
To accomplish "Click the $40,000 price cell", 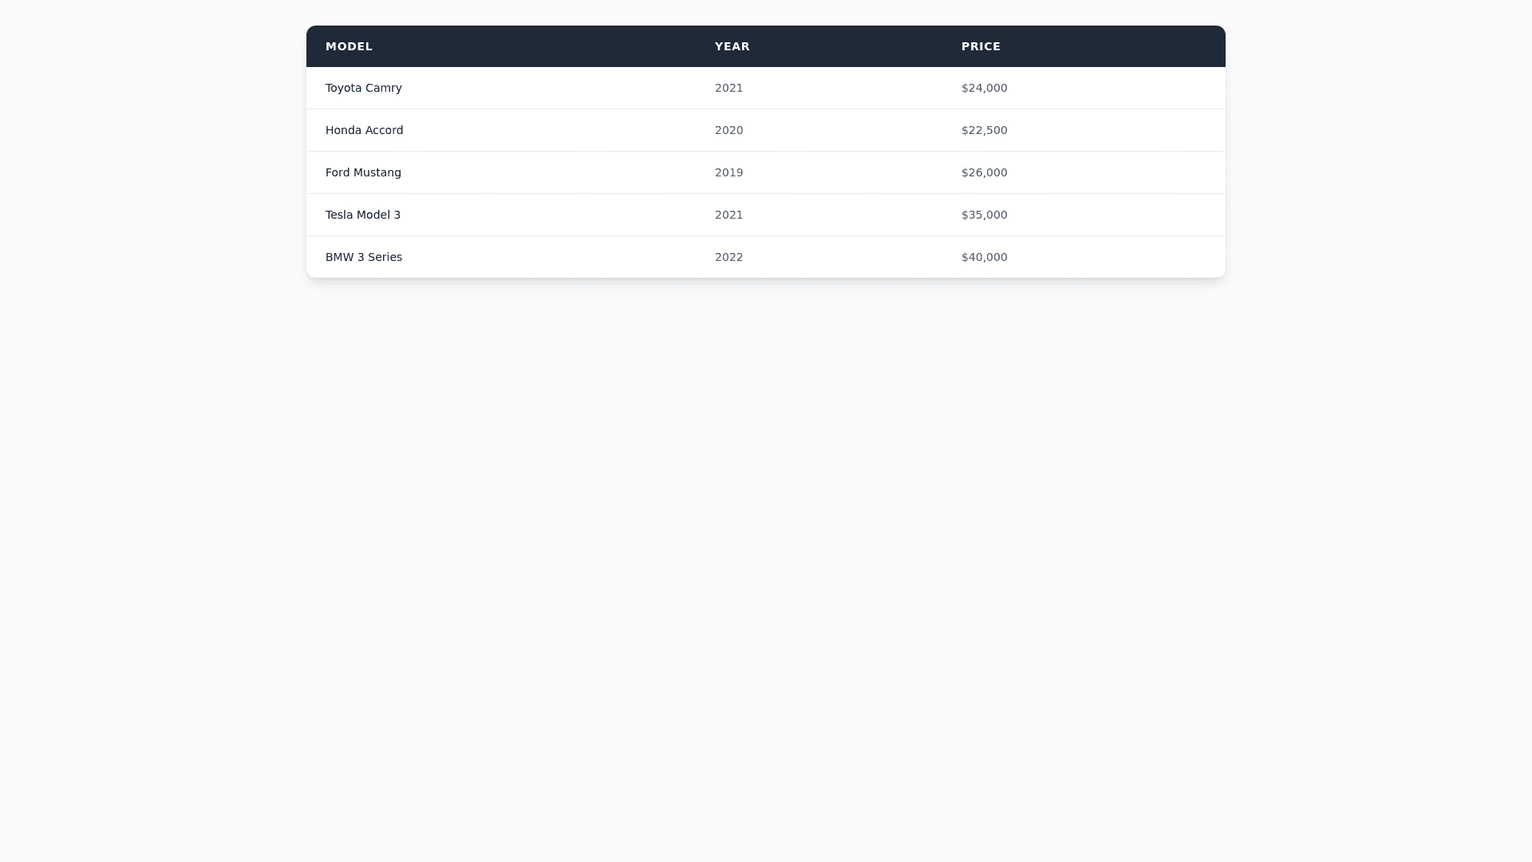I will coord(984,257).
